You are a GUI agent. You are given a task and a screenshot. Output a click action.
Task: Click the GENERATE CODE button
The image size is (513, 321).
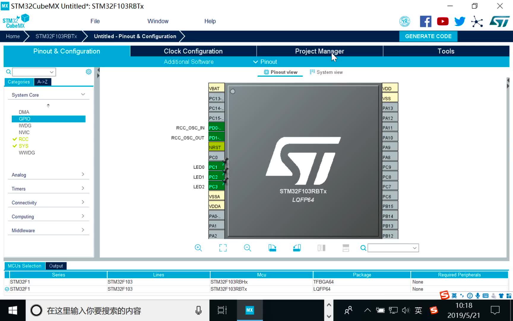[428, 36]
